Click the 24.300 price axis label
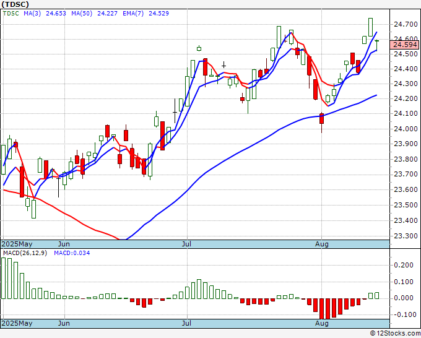 tap(406, 84)
